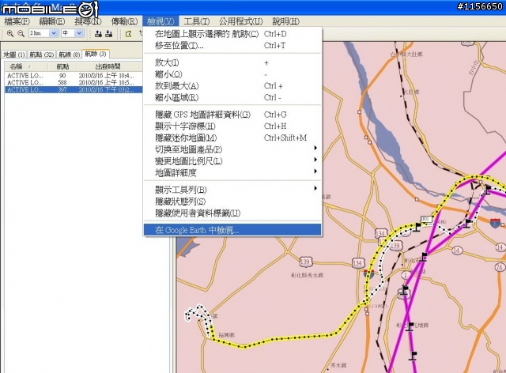Choose 移至位置(T)... menu entry

click(232, 46)
